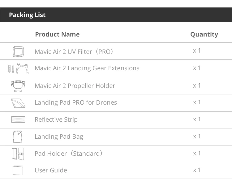The width and height of the screenshot is (232, 195).
Task: Click the Reflective Strip product name
Action: coord(56,119)
